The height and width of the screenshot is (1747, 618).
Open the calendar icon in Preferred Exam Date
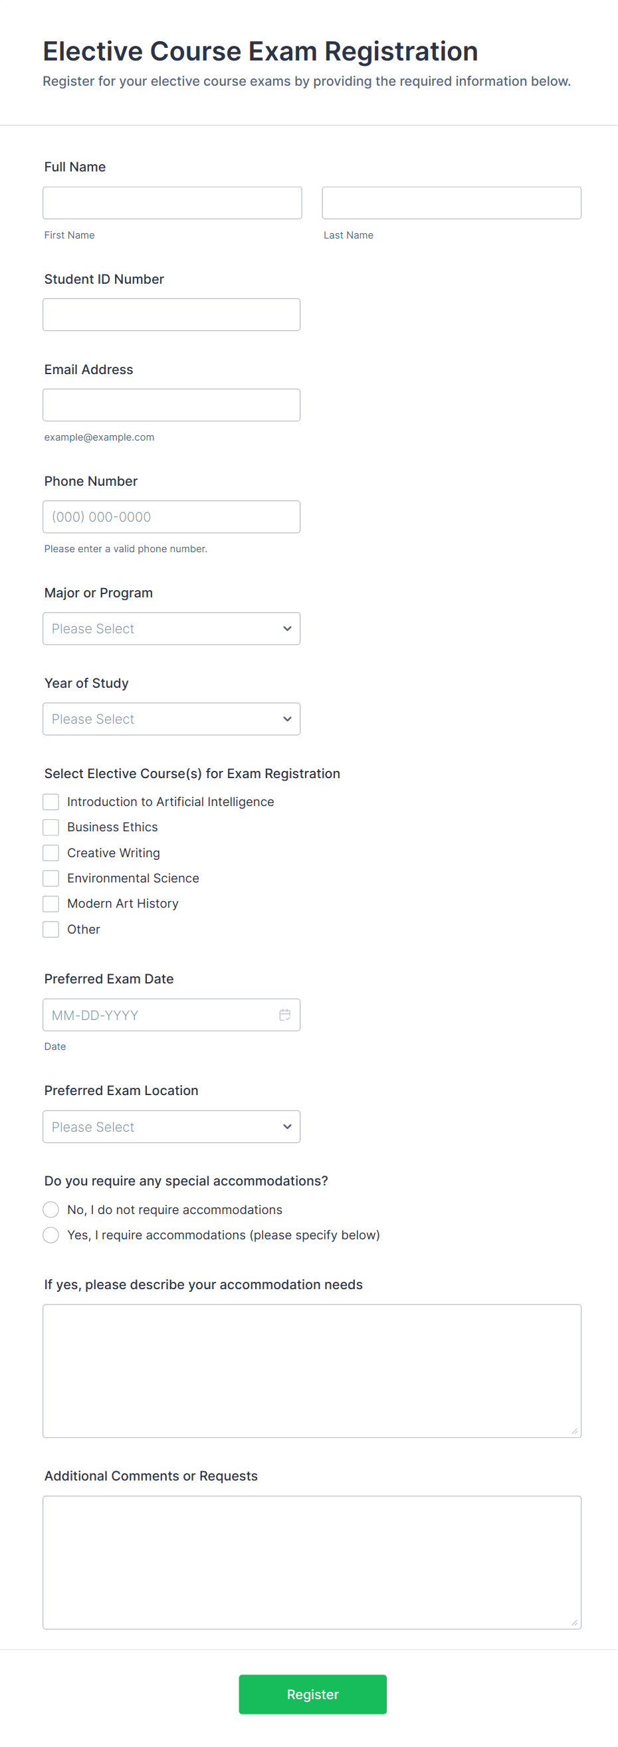285,1015
